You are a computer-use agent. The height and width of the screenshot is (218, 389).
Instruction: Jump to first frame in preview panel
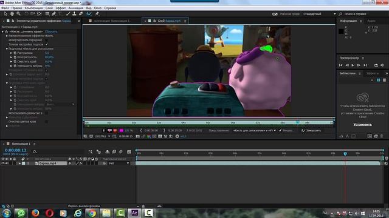point(340,65)
